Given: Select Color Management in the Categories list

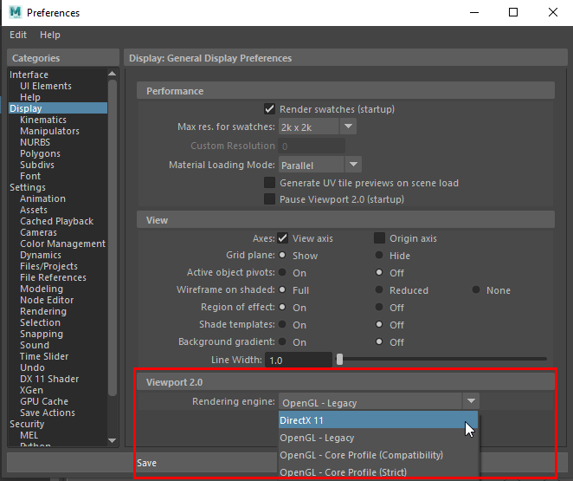Looking at the screenshot, I should point(63,244).
